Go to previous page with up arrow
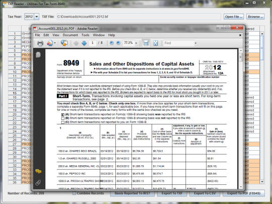 click(x=76, y=43)
